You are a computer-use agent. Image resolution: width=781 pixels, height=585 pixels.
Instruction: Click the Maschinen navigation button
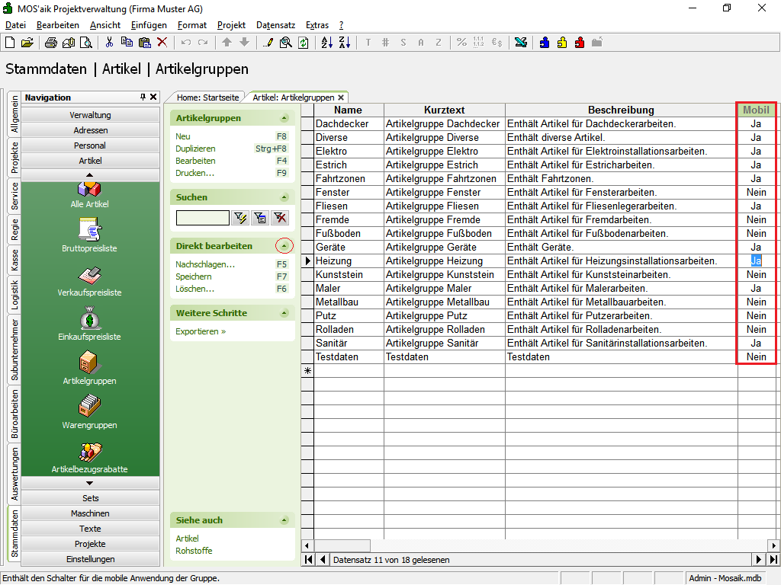tap(90, 513)
